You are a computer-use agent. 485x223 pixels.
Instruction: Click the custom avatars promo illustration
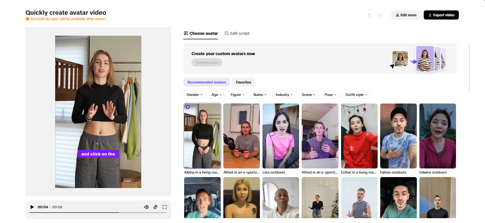pos(419,59)
